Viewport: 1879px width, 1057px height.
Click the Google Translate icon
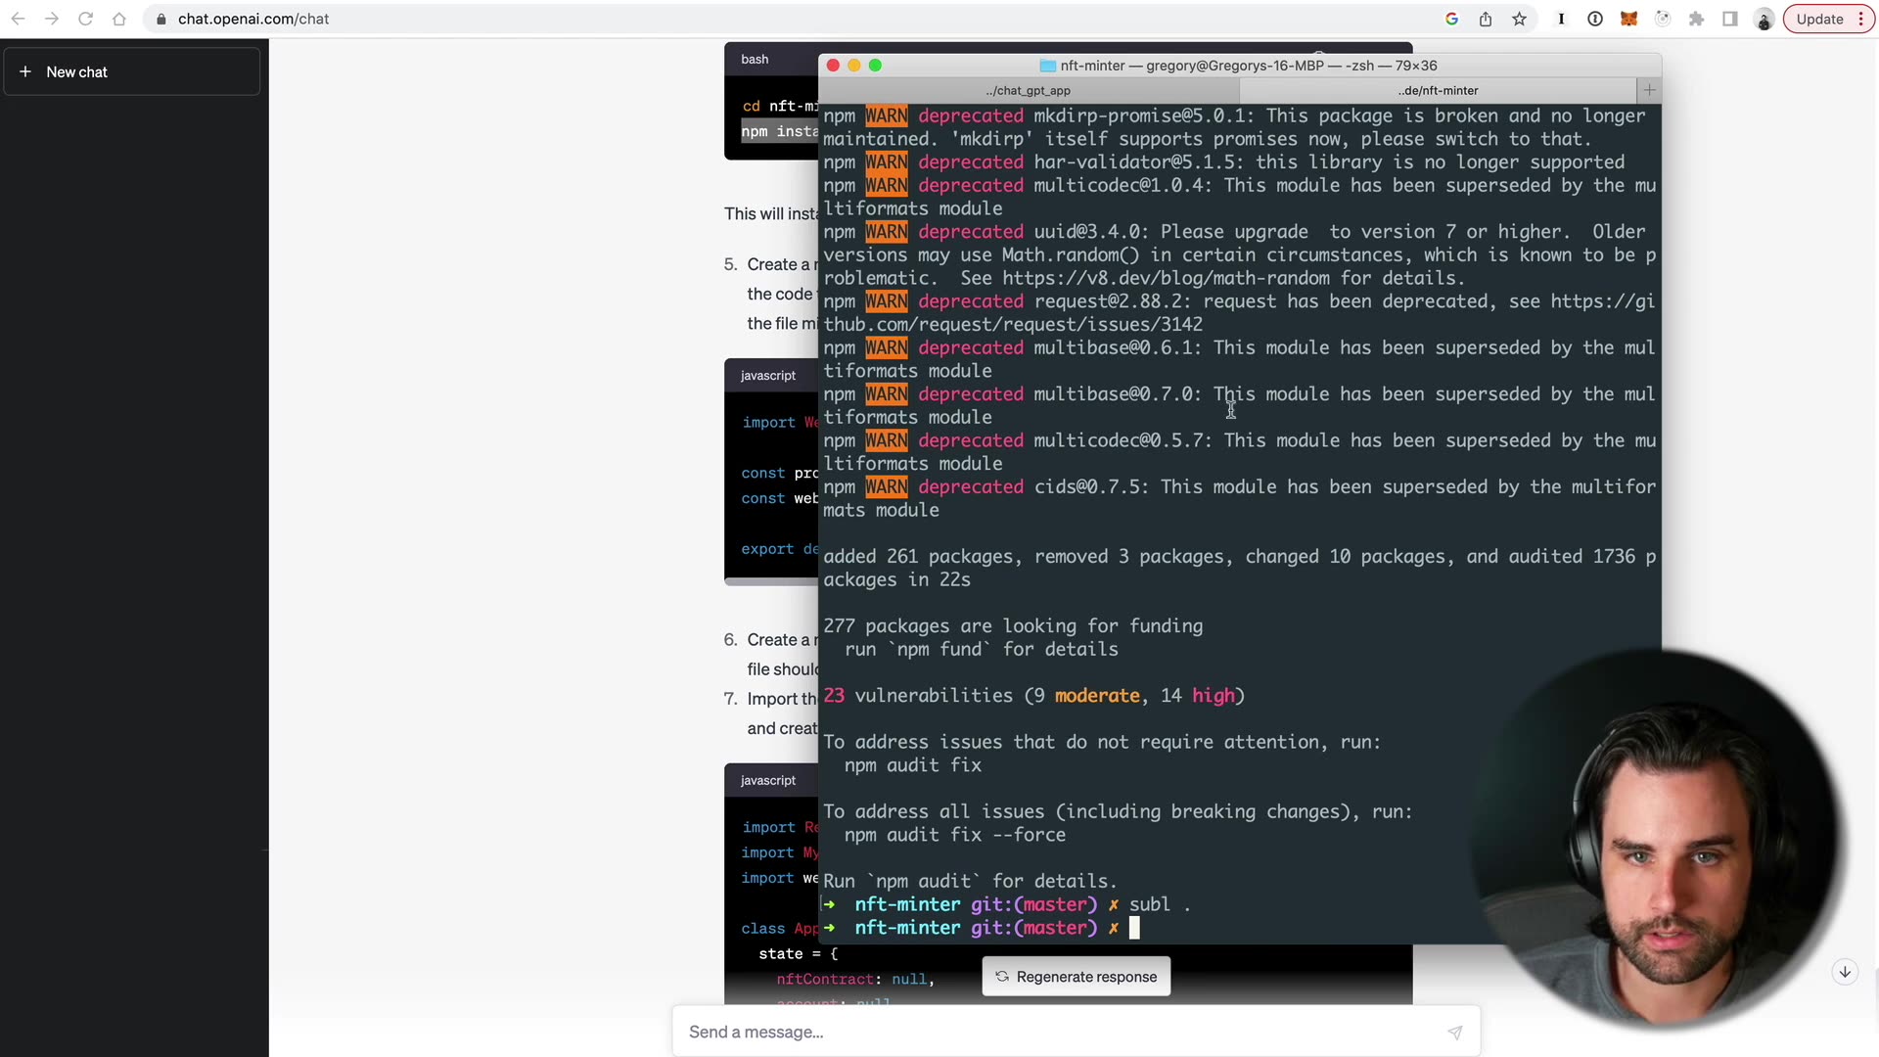click(1452, 19)
